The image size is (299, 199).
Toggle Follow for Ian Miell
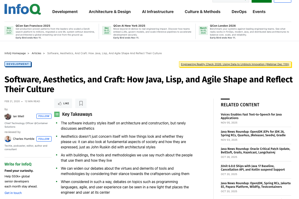pyautogui.click(x=44, y=116)
